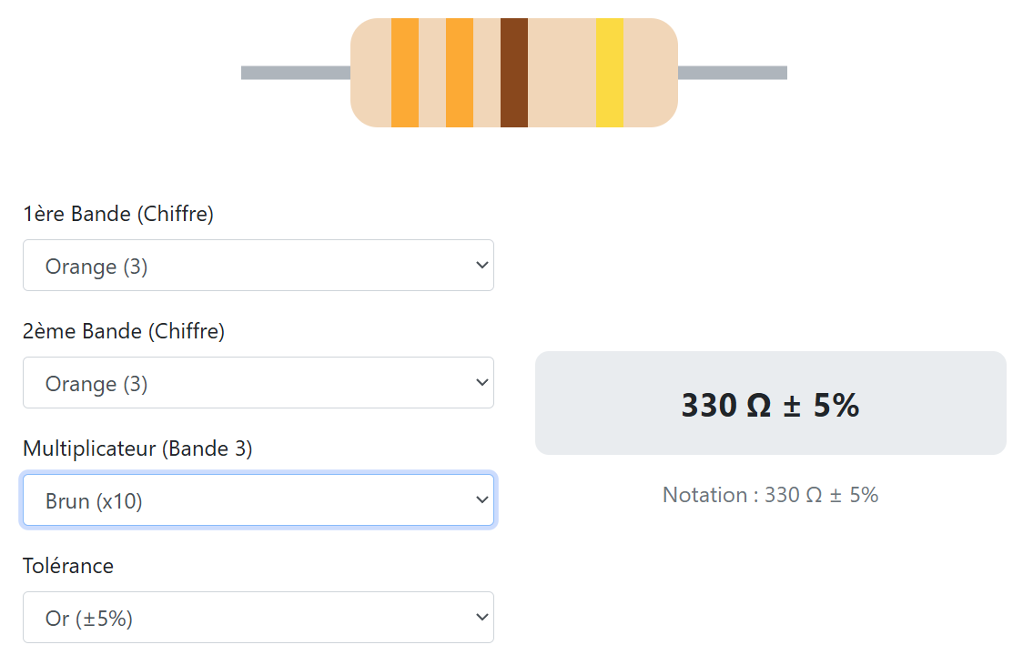This screenshot has height=655, width=1023.
Task: Open the Multiplicateur dropdown showing Brun (x10)
Action: tap(258, 500)
